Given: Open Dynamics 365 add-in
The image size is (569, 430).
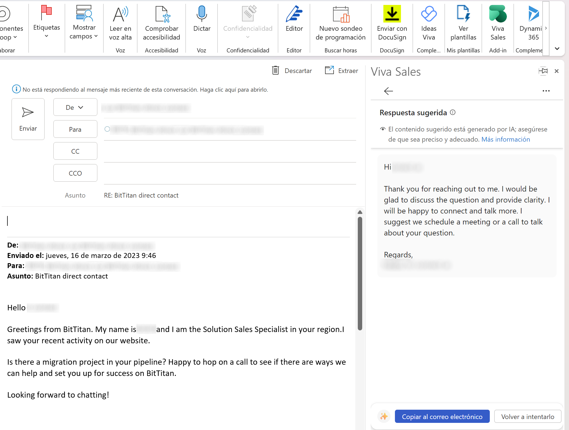Looking at the screenshot, I should (x=530, y=23).
